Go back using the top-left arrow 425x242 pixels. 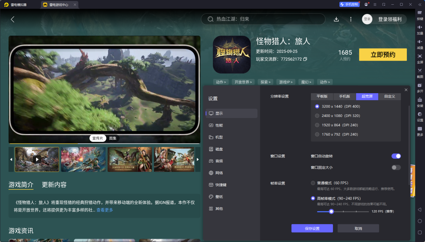(x=13, y=19)
